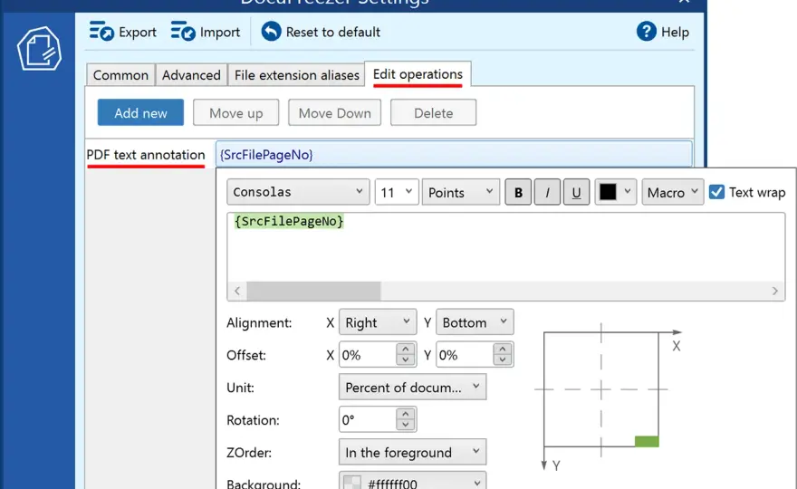Open the Consolas font dropdown
The height and width of the screenshot is (489, 797).
pyautogui.click(x=298, y=192)
